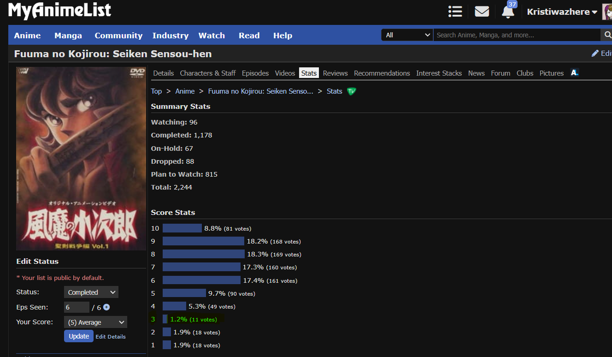Open the list menu icon in header
Screen dimensions: 612x357
[455, 11]
